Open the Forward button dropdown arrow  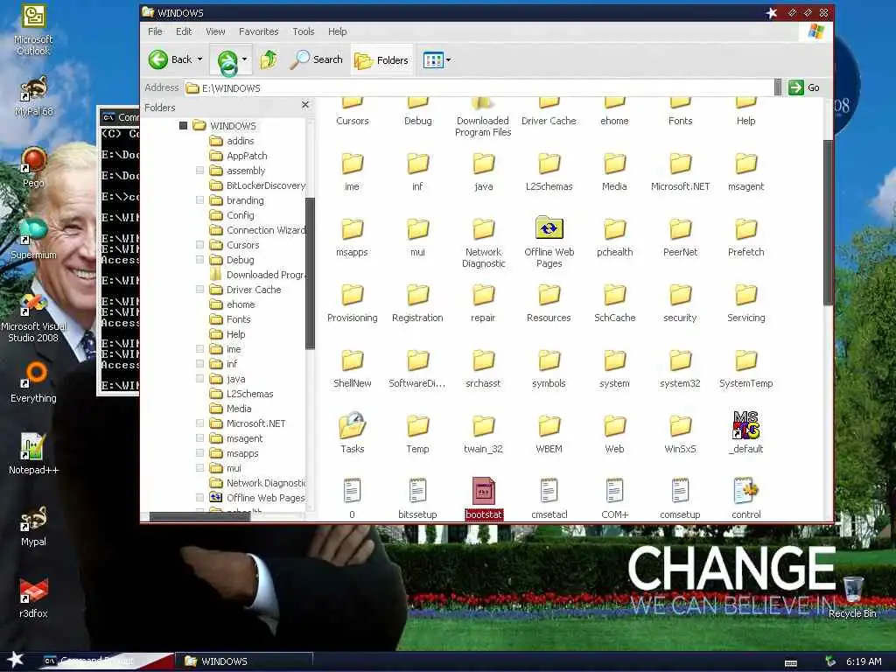(x=245, y=59)
